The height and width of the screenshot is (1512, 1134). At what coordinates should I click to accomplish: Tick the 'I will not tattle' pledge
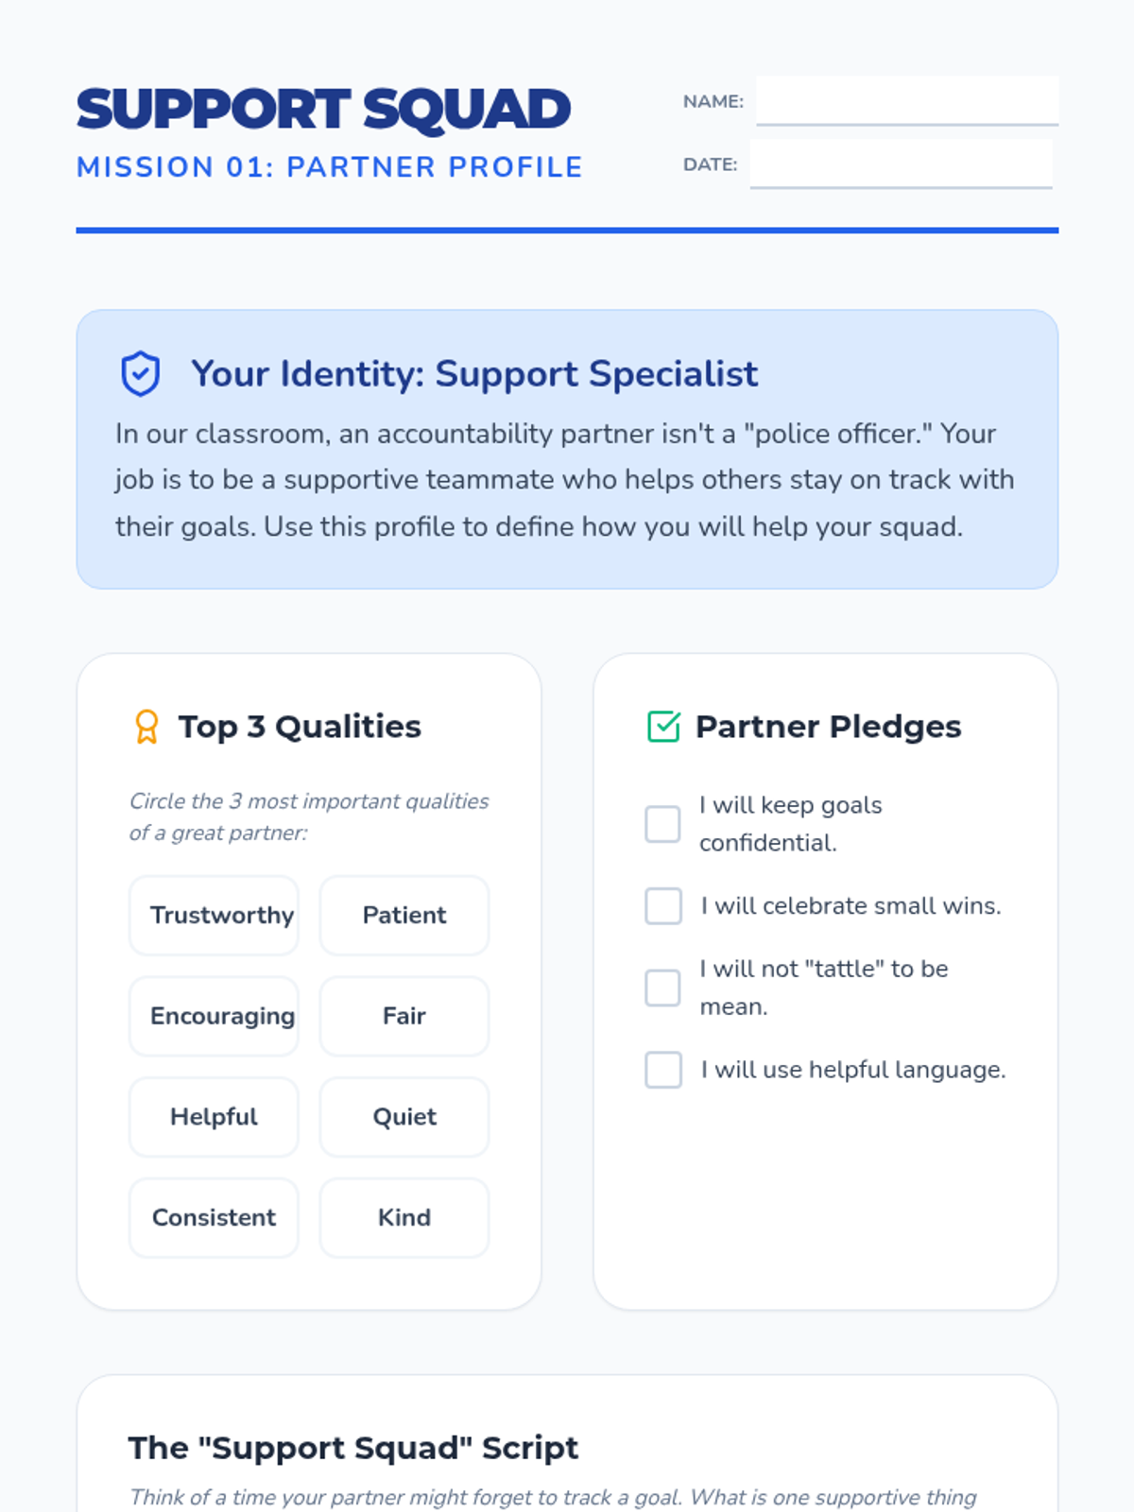click(662, 988)
